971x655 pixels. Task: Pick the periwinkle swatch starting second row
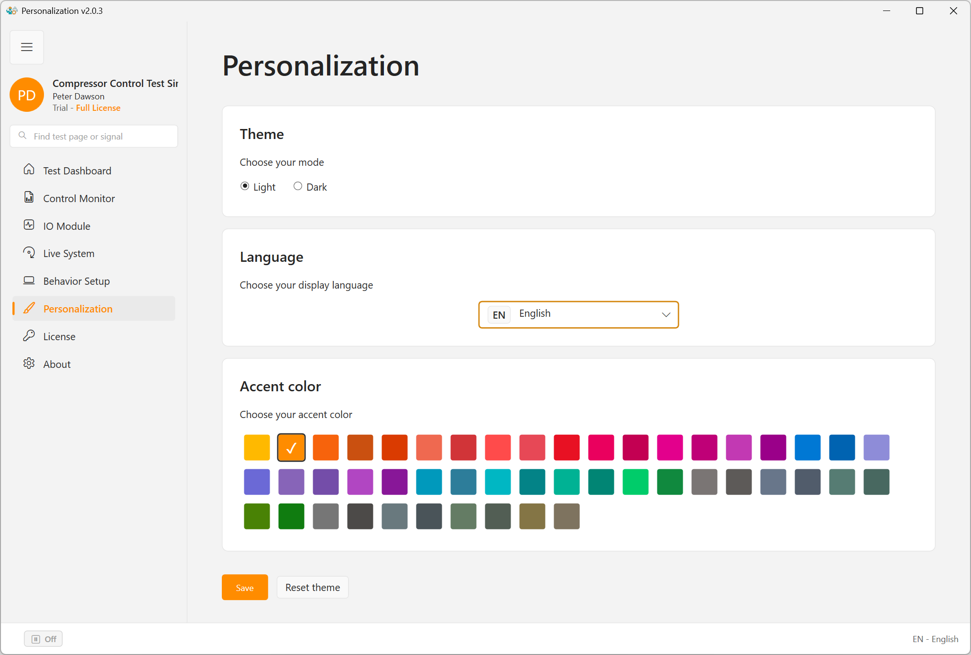[x=257, y=482]
